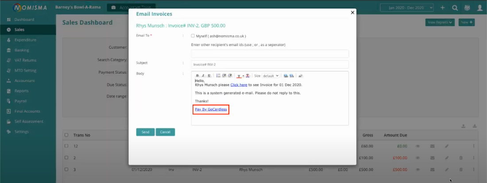487x183 pixels.
Task: Click the Pay By GoCardless link
Action: 211,109
